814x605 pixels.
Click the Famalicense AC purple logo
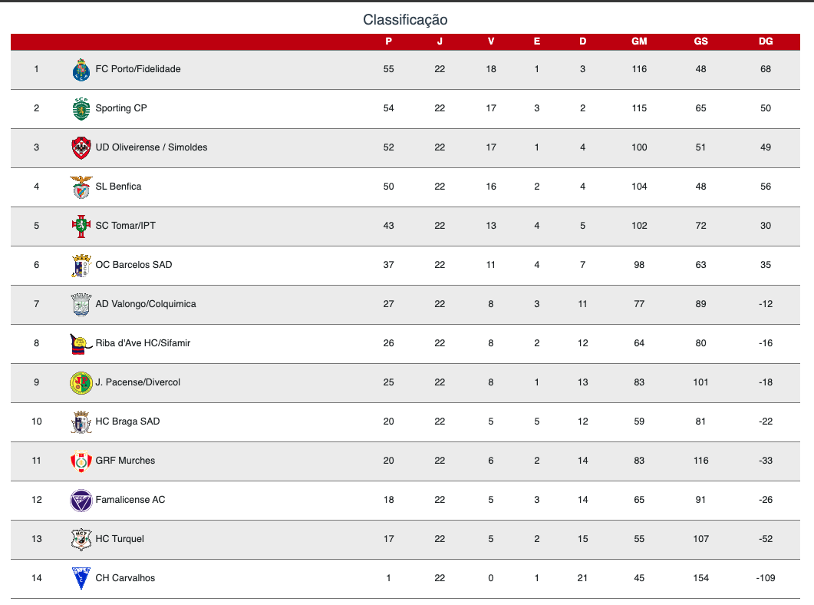(x=81, y=500)
